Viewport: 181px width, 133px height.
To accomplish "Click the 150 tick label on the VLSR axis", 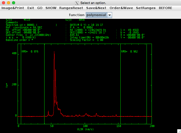I will coord(119,126).
